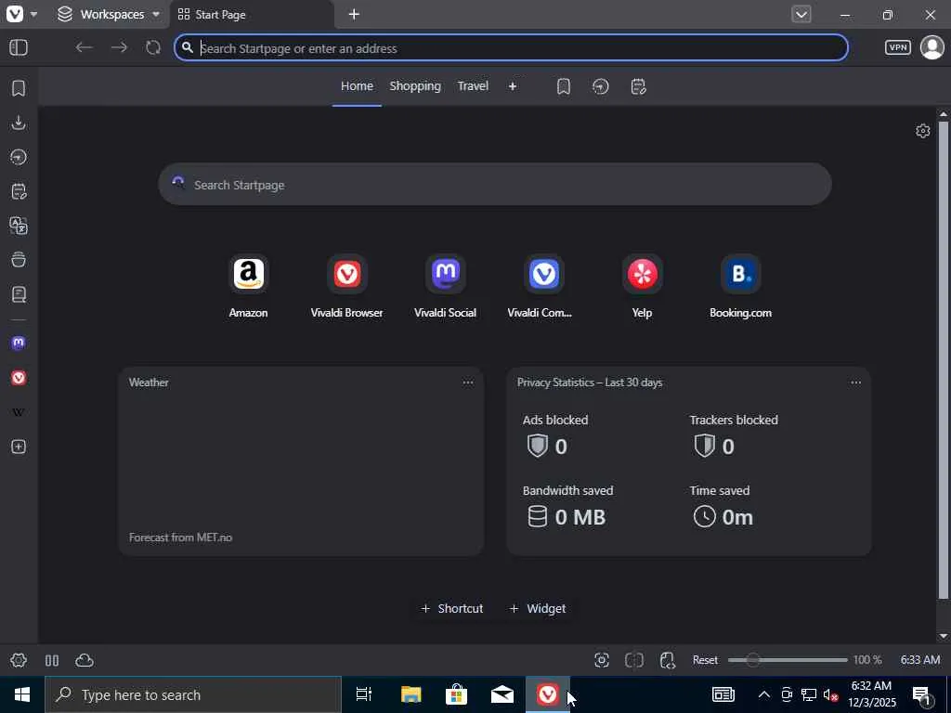The height and width of the screenshot is (713, 951).
Task: Open Privacy Statistics widget options menu
Action: coord(855,382)
